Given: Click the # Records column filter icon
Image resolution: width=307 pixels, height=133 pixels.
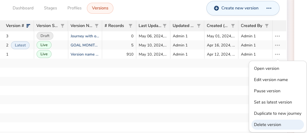Looking at the screenshot, I should pos(130,26).
